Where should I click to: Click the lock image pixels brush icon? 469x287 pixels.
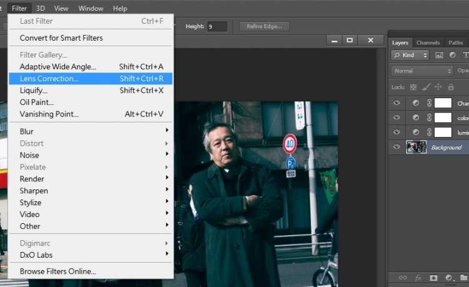425,87
